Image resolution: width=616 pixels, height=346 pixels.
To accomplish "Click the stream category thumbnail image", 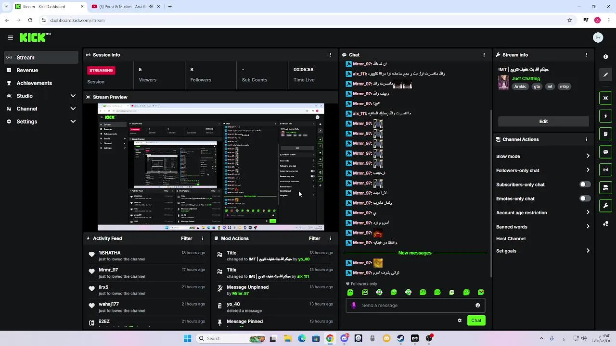I will [503, 82].
